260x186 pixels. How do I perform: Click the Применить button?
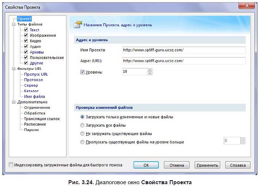coord(207,165)
